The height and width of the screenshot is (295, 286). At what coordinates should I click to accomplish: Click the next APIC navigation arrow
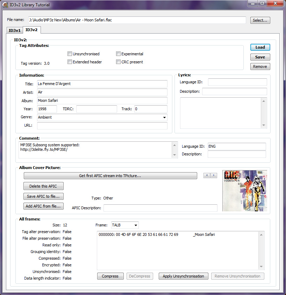[x=214, y=175]
